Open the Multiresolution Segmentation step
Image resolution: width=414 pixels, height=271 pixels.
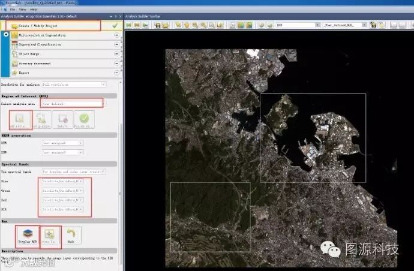click(x=65, y=35)
